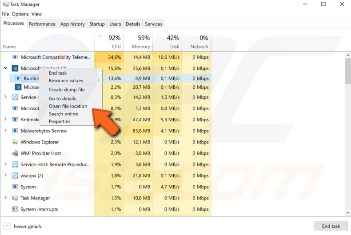Click the WMI Provider Host icon
This screenshot has height=235, width=351.
pos(15,153)
